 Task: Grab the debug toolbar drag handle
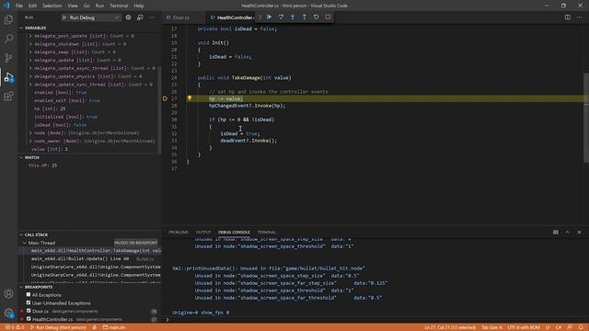coord(260,17)
